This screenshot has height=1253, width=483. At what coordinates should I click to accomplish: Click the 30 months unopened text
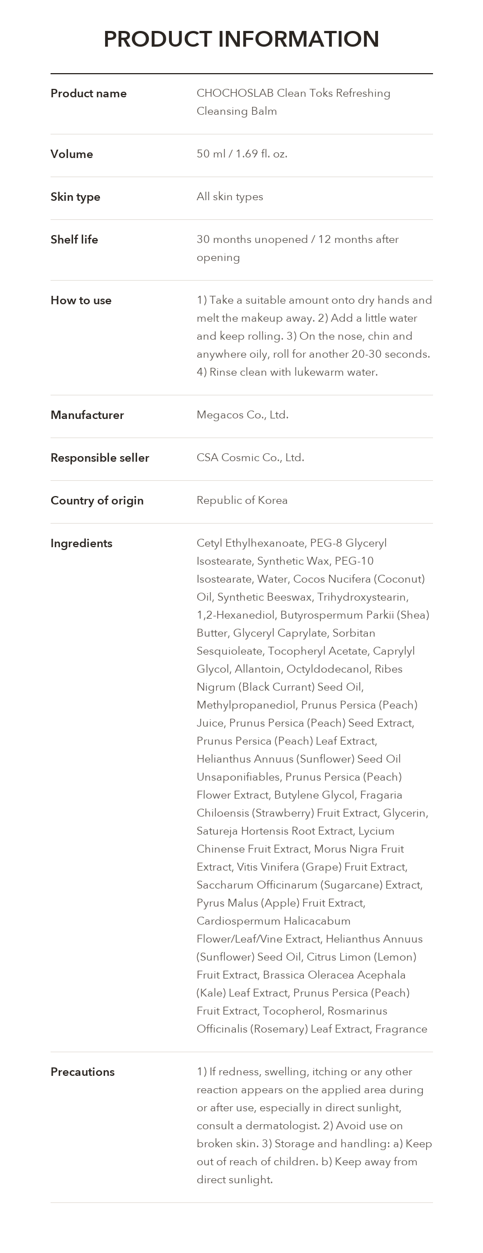point(252,239)
